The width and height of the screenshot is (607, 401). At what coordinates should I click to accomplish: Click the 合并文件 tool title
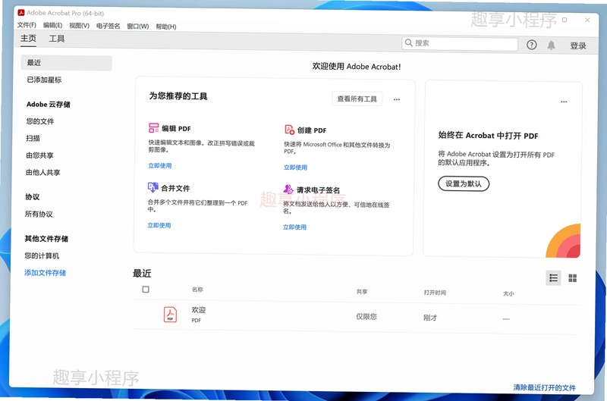(x=175, y=188)
